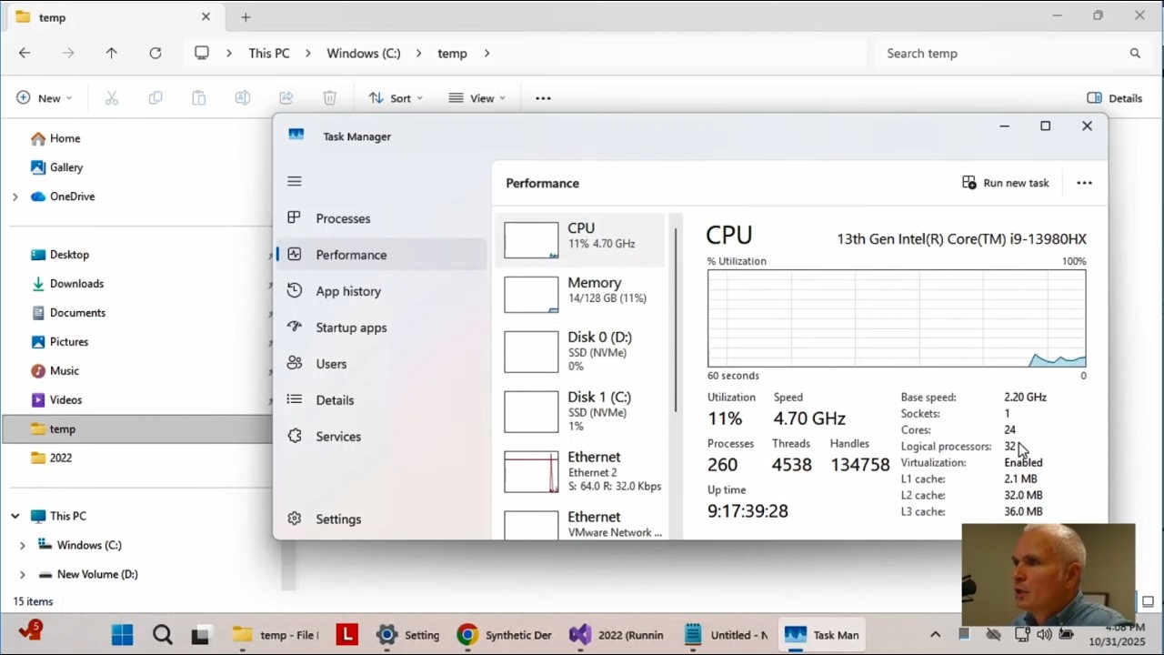Refresh the temp folder view
This screenshot has height=655, width=1164.
tap(156, 53)
